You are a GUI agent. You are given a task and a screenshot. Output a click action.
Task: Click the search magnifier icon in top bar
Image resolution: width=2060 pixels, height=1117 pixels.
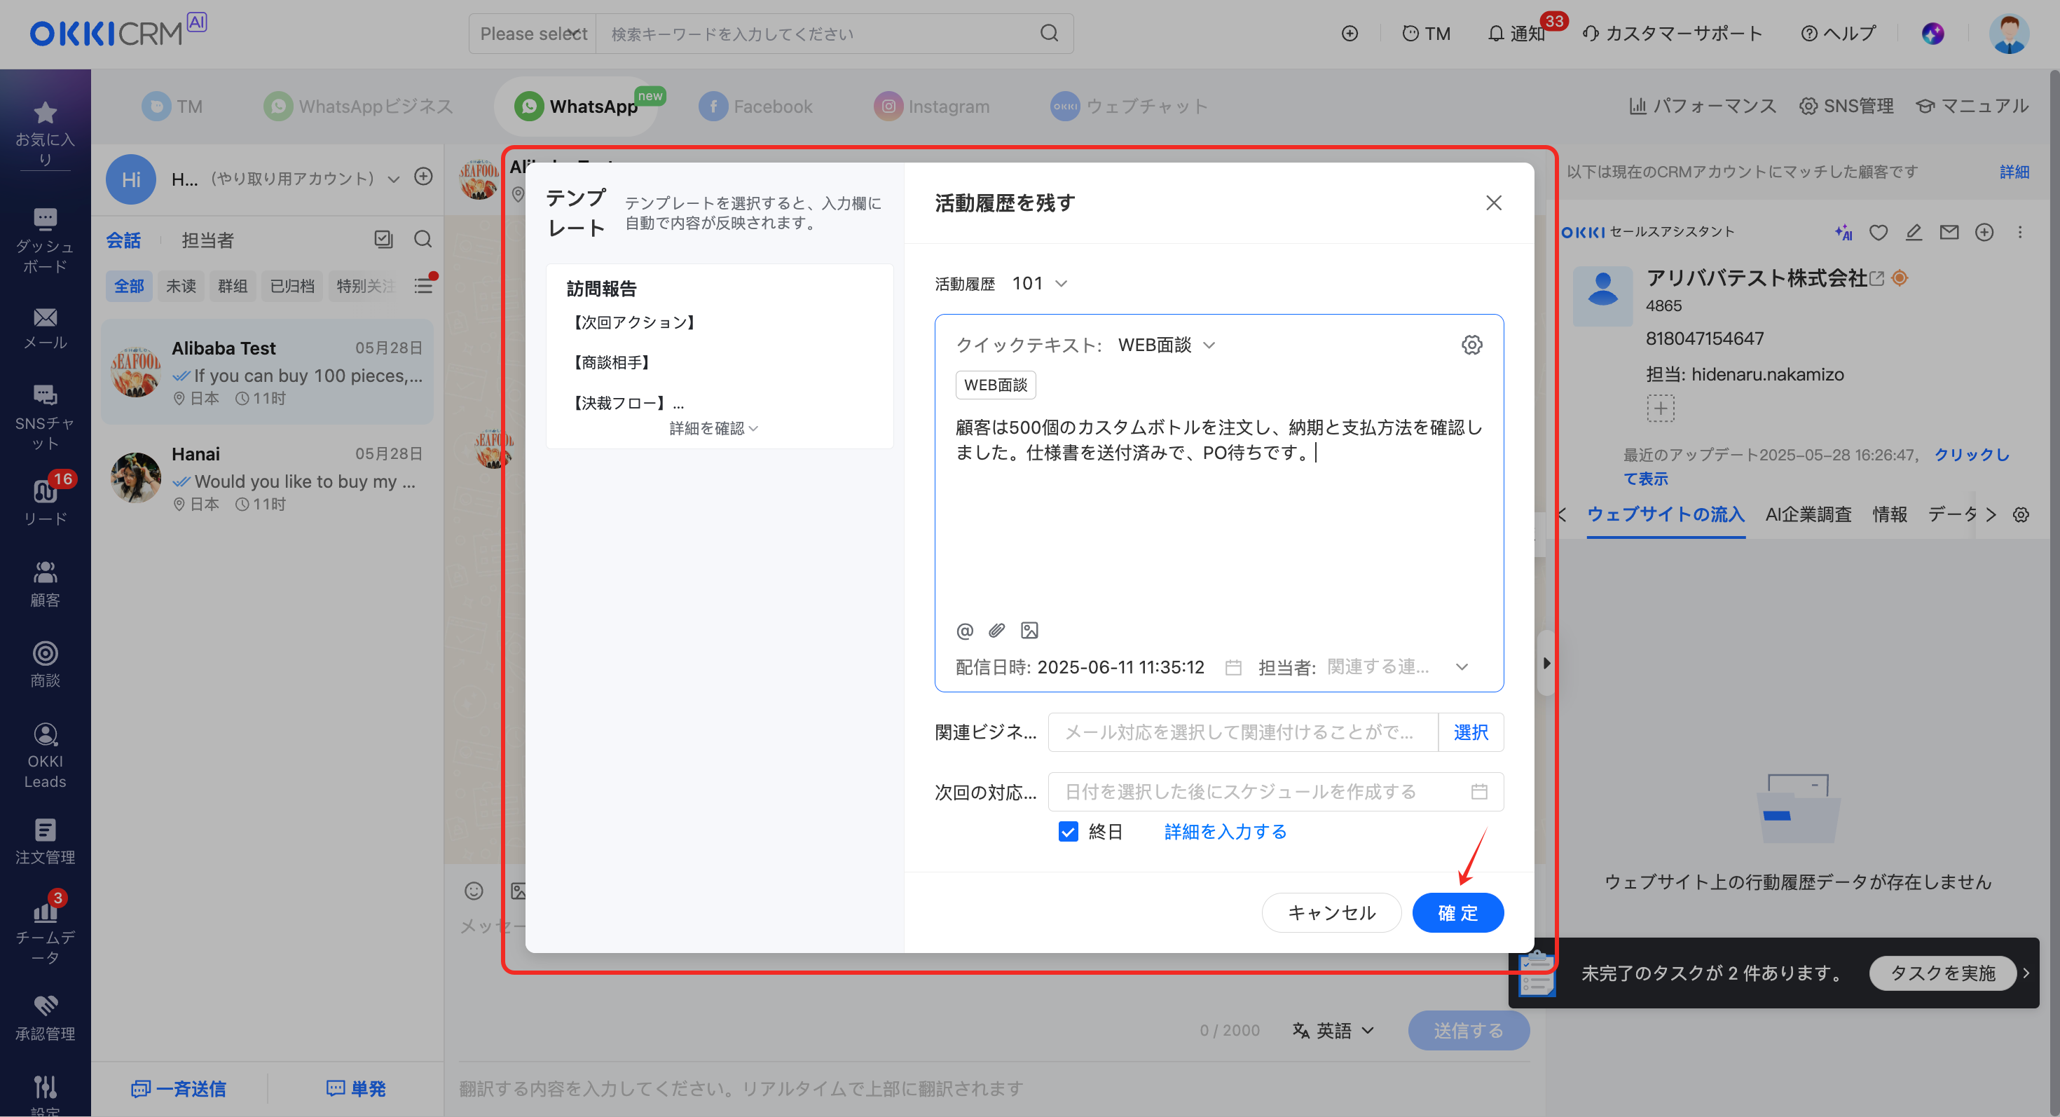[x=1048, y=34]
